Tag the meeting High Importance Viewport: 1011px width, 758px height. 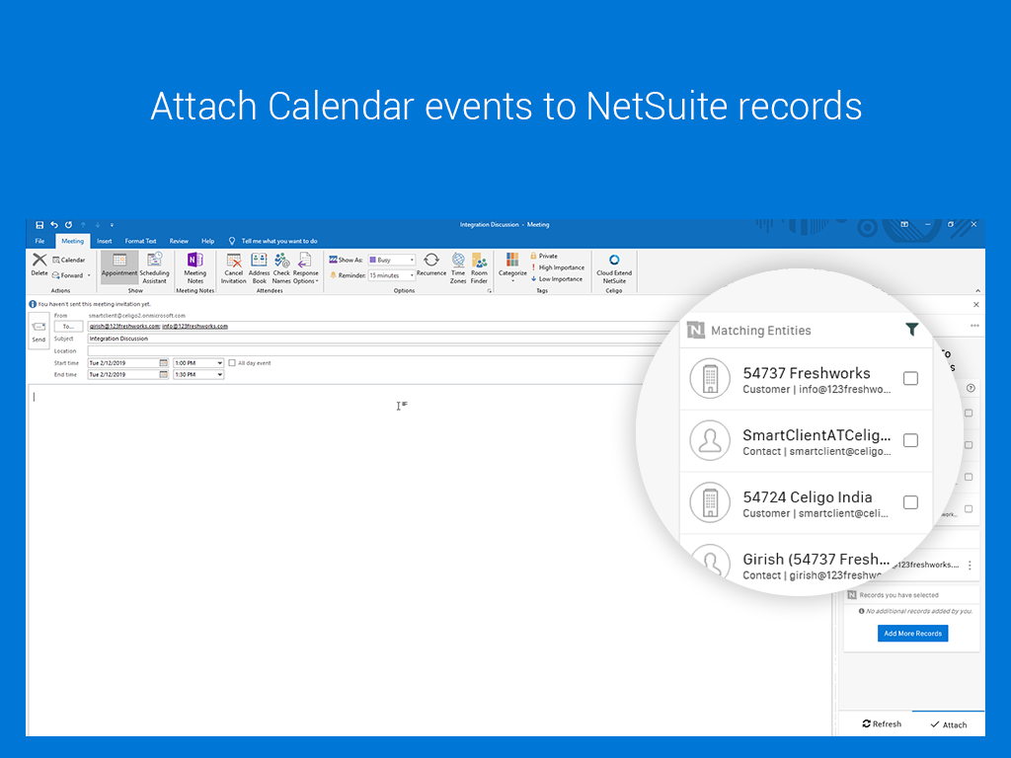pyautogui.click(x=557, y=267)
